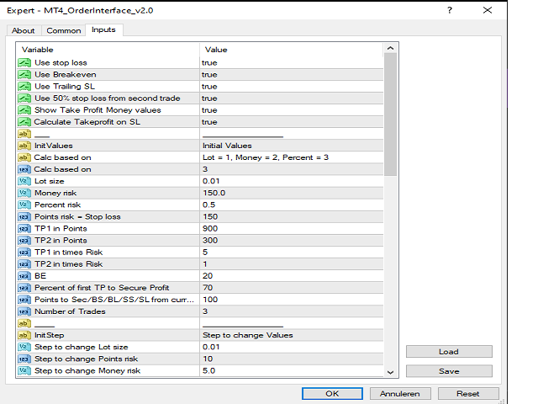Screen dimensions: 538x404
Task: Click the icon beside Use stop loss
Action: [x=24, y=62]
